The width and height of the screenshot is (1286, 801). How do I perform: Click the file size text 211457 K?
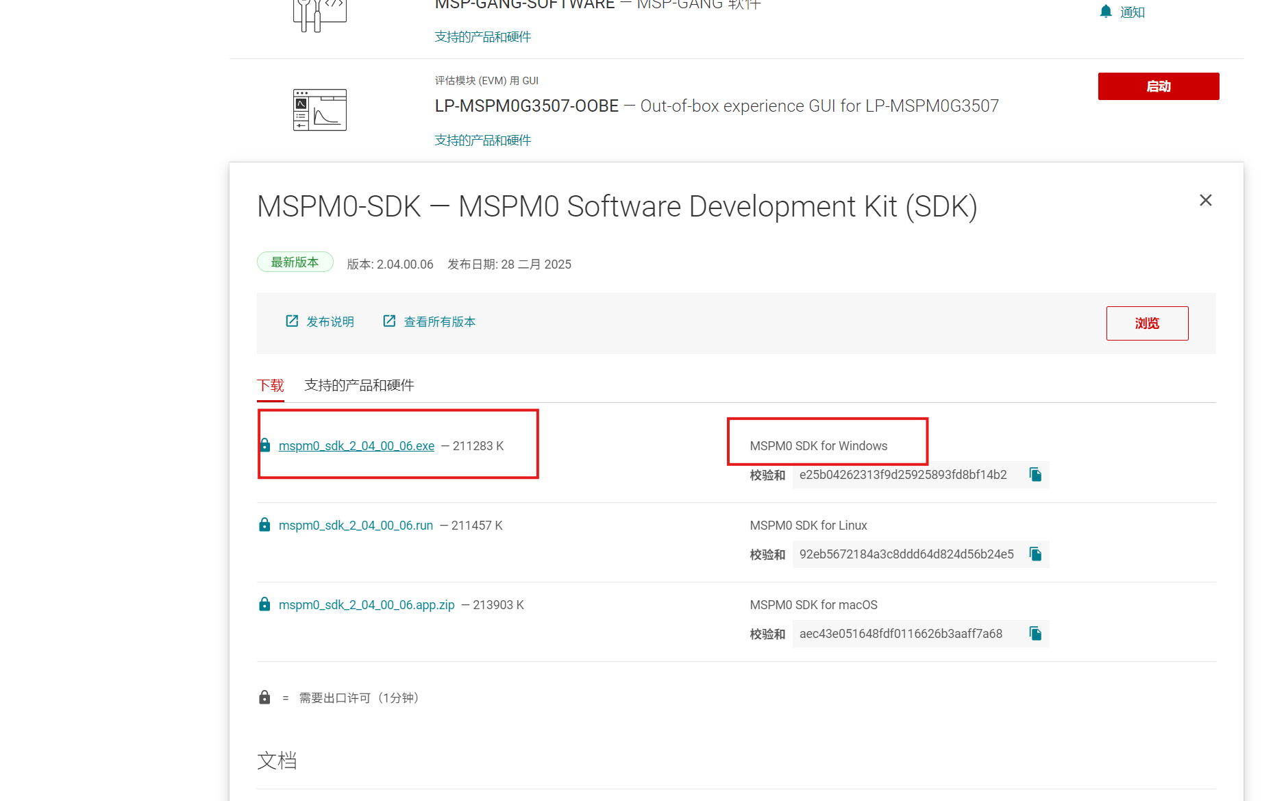(477, 526)
